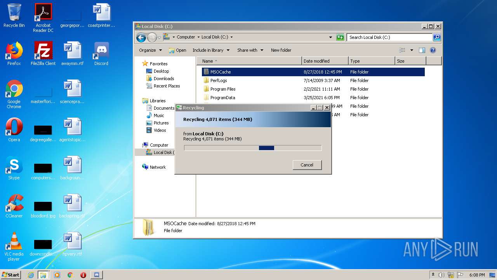Click the change view icon
The width and height of the screenshot is (497, 280).
pyautogui.click(x=402, y=50)
